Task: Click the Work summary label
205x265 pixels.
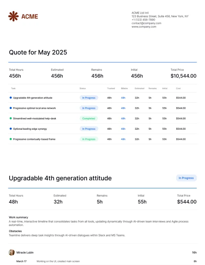Action: pyautogui.click(x=18, y=217)
